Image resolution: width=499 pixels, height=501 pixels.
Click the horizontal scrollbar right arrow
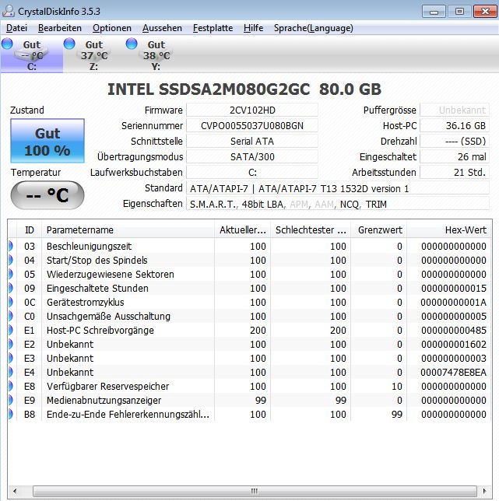pos(485,491)
